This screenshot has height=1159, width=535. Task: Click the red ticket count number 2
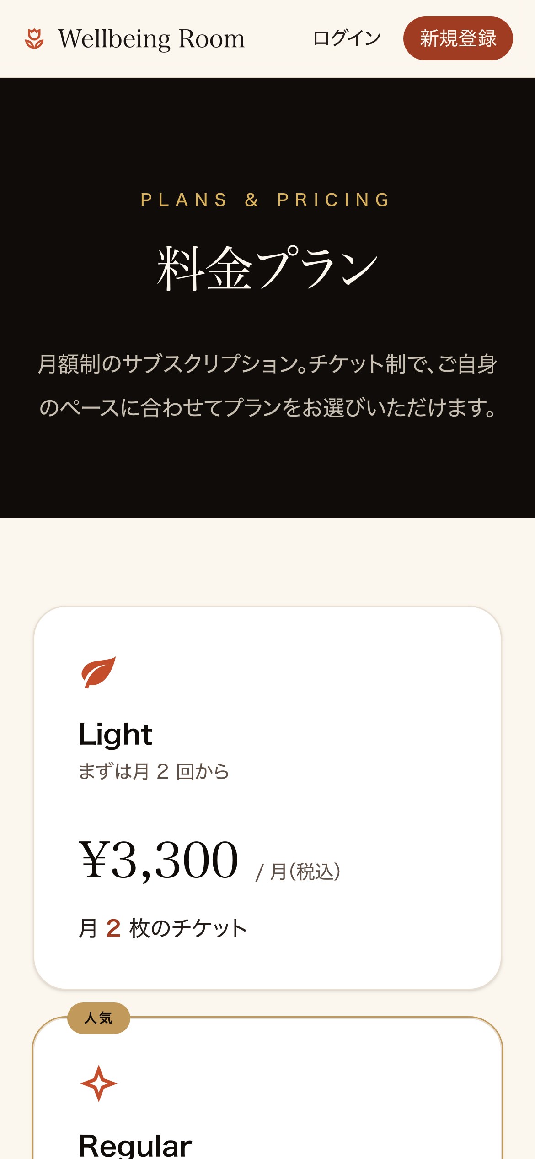point(113,928)
